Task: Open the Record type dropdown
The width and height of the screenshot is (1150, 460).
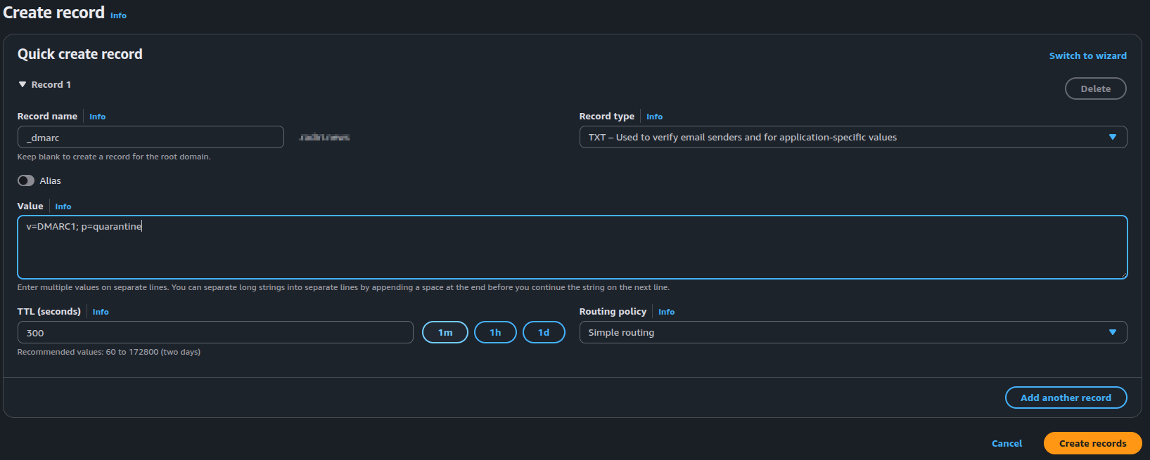Action: point(852,137)
